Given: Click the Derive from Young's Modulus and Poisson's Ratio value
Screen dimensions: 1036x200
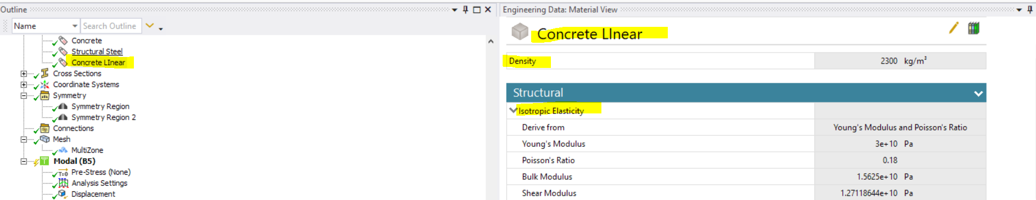Looking at the screenshot, I should point(900,127).
